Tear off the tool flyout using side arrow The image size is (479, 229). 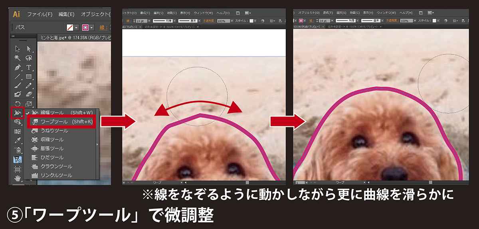97,144
